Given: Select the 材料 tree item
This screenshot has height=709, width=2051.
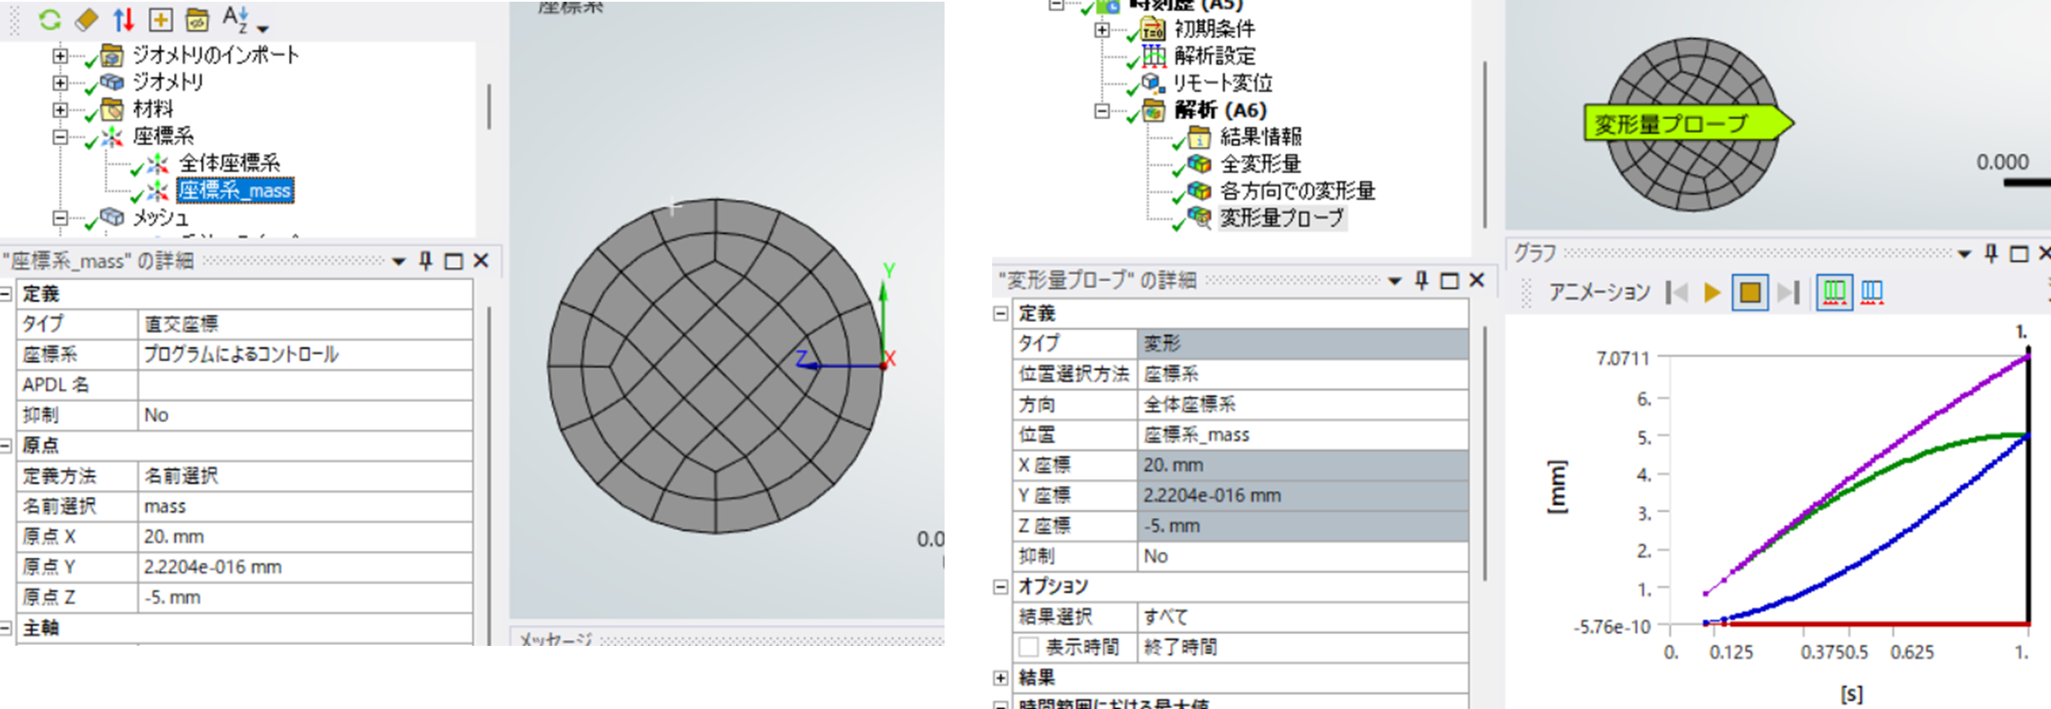Looking at the screenshot, I should (x=153, y=109).
